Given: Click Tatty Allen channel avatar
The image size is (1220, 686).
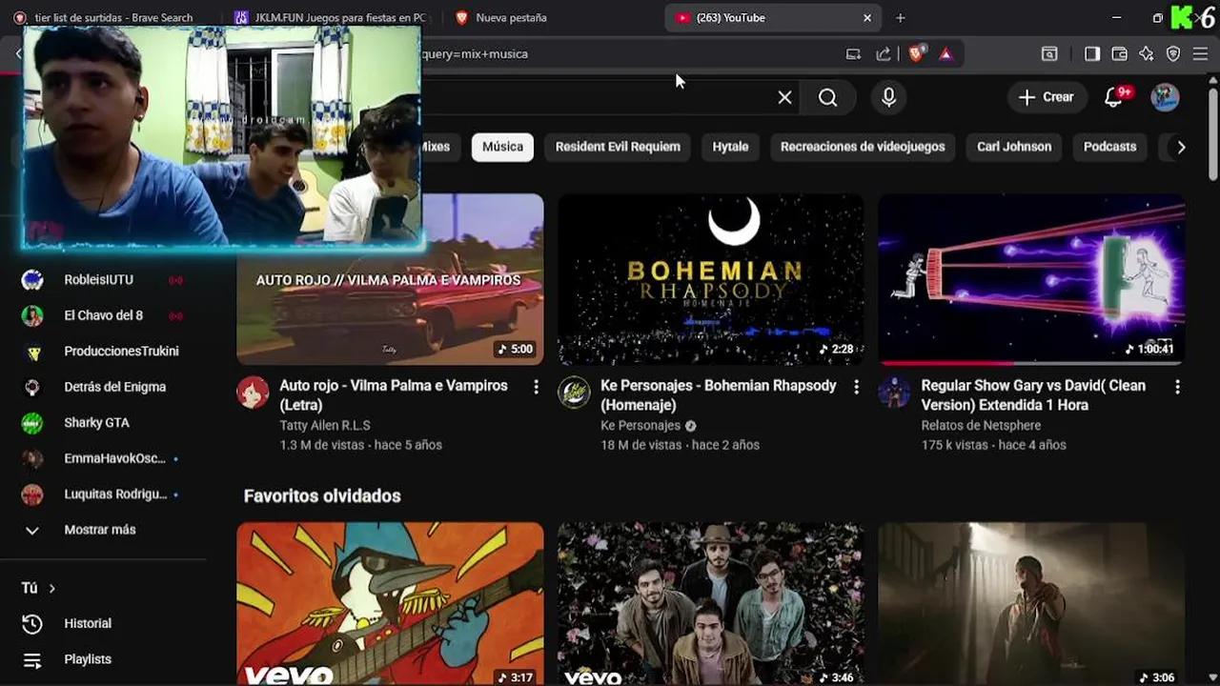Looking at the screenshot, I should pos(253,393).
